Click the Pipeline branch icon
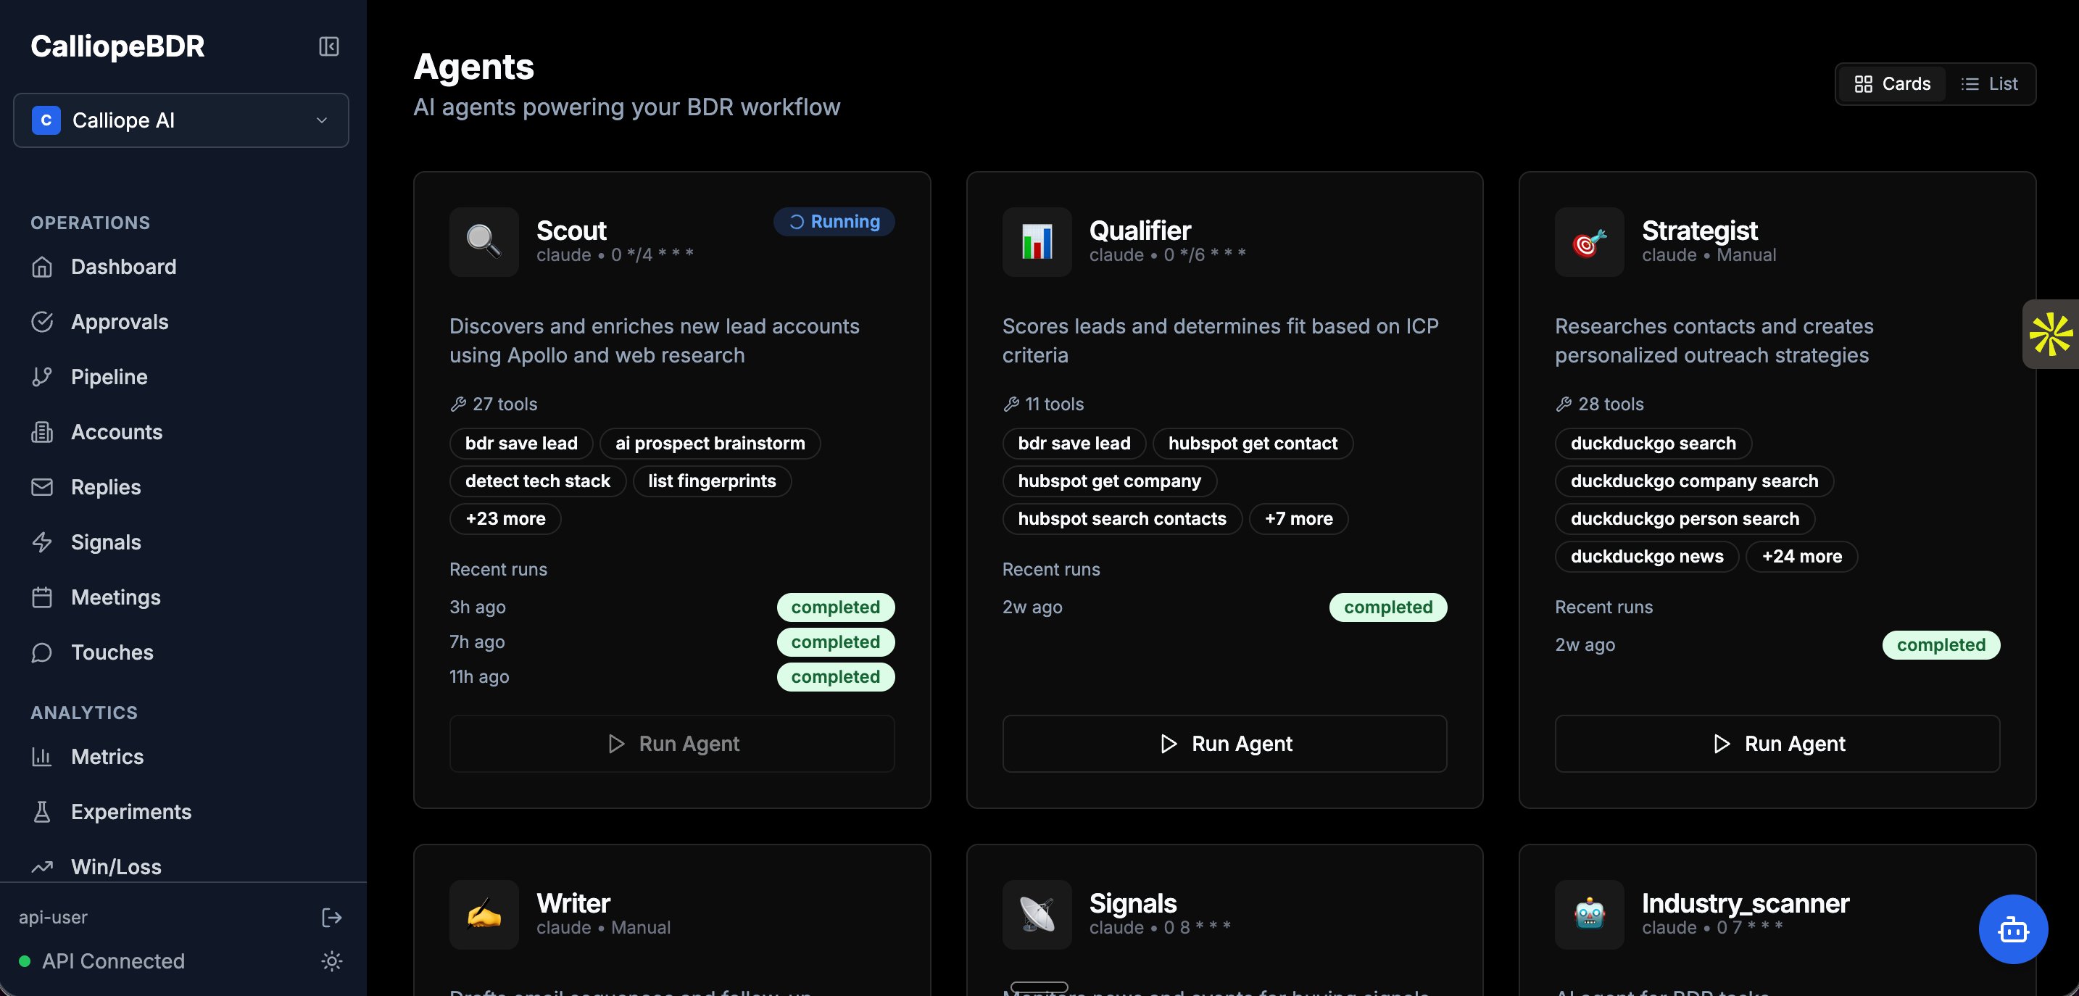 click(42, 377)
